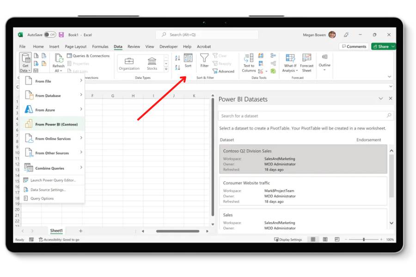Sort ascending A to Z
Image resolution: width=416 pixels, height=277 pixels.
pyautogui.click(x=177, y=58)
